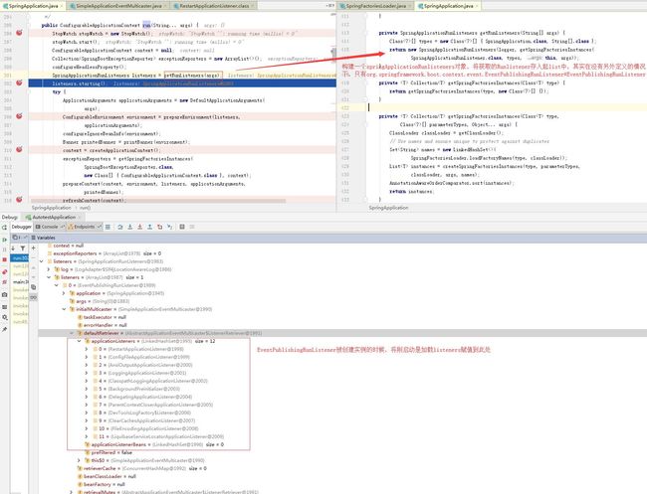Click the Step Over debug icon

point(120,227)
